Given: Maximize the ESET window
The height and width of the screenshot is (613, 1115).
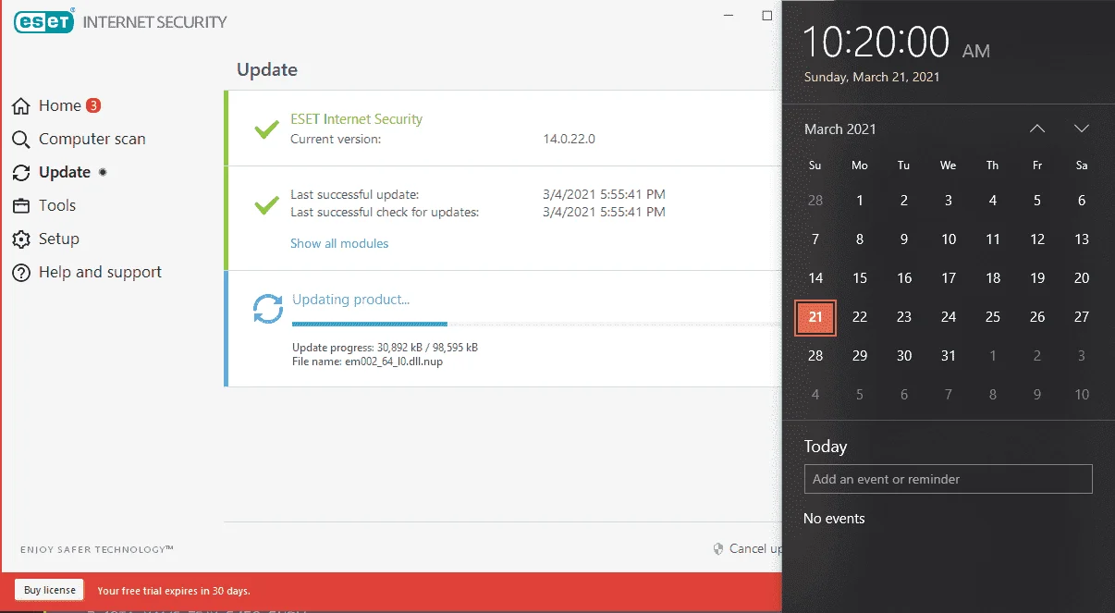Looking at the screenshot, I should 766,16.
